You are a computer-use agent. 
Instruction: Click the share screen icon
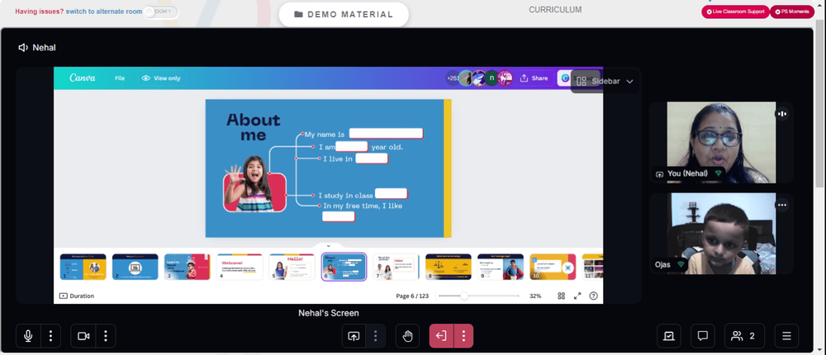pos(354,335)
